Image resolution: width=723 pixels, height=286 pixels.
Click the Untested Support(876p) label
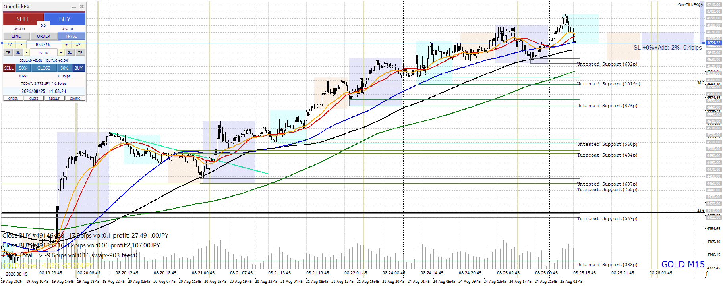(607, 106)
